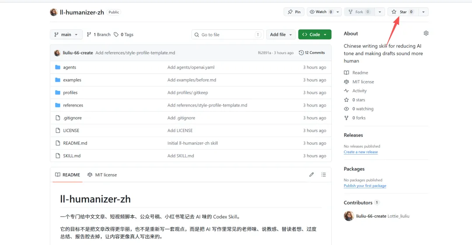This screenshot has height=245, width=472.
Task: Click the LICENSE file icon
Action: (58, 130)
